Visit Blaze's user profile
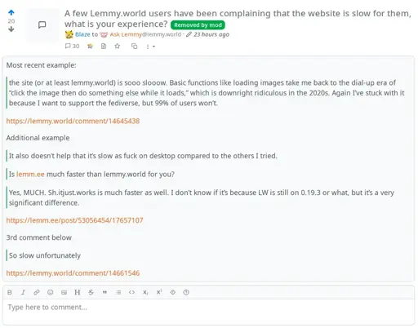This screenshot has height=328, width=418. coord(82,34)
